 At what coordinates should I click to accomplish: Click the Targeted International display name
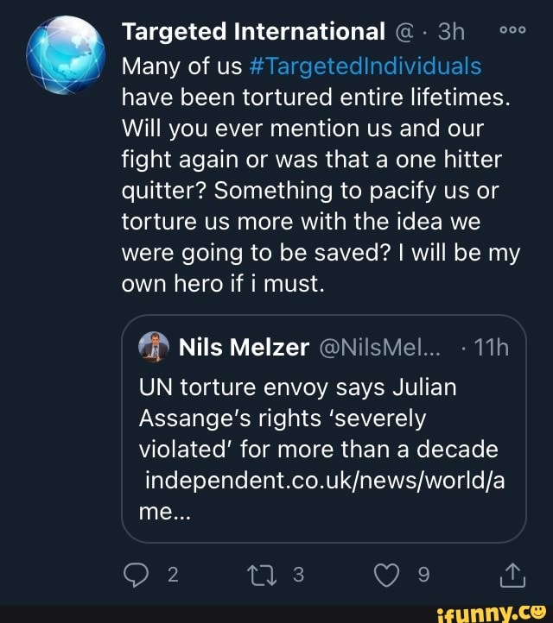pyautogui.click(x=252, y=31)
